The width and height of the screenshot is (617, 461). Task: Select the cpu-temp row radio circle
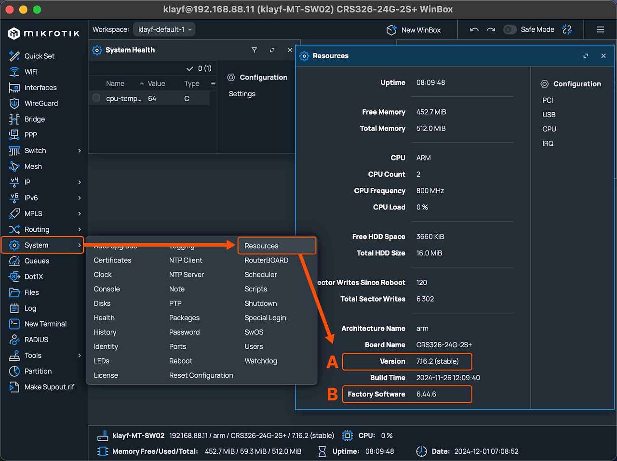[x=96, y=98]
